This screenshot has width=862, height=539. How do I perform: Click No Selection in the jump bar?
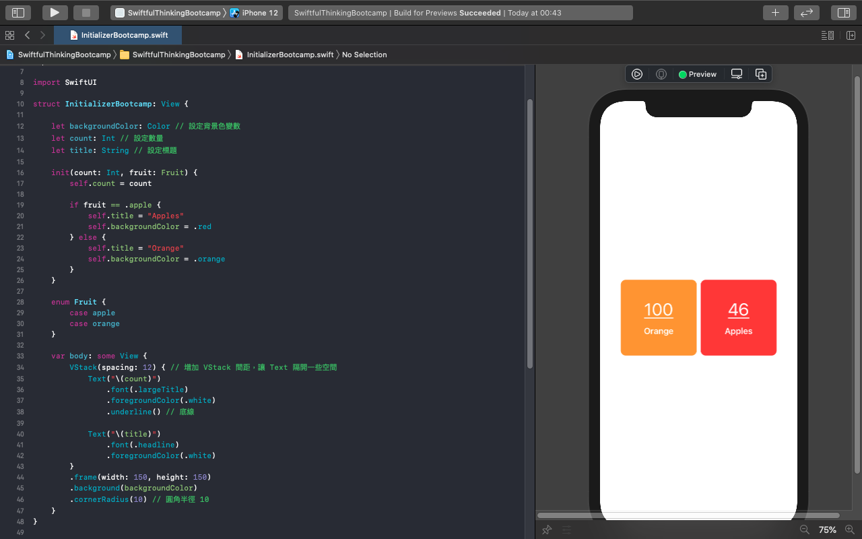pyautogui.click(x=364, y=55)
